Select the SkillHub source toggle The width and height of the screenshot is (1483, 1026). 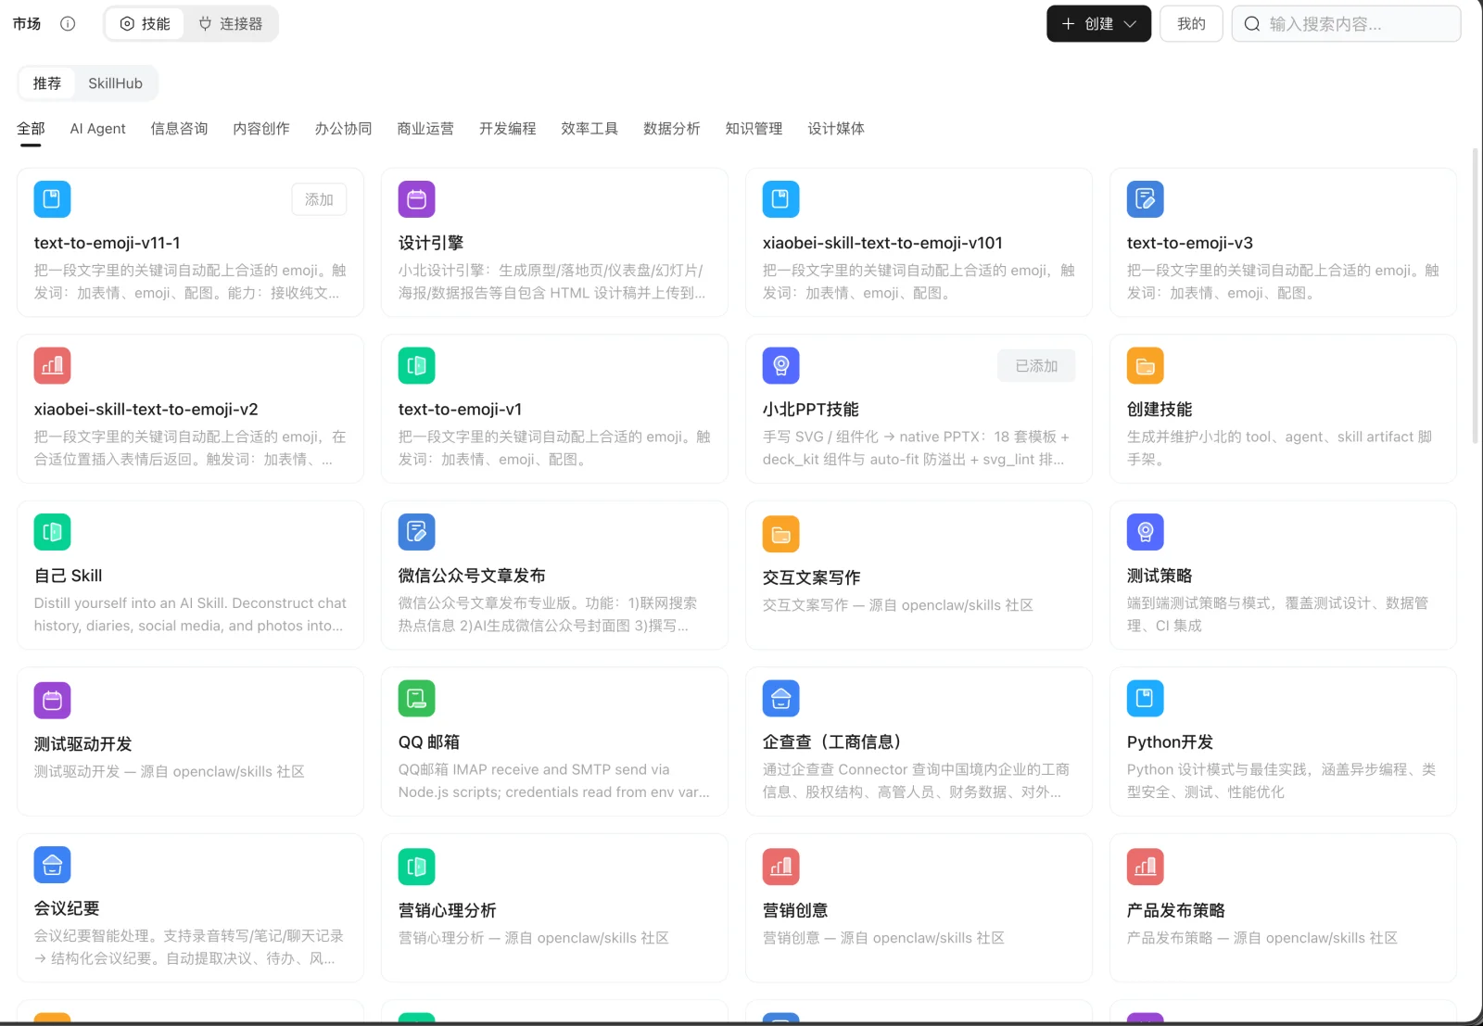click(x=115, y=83)
